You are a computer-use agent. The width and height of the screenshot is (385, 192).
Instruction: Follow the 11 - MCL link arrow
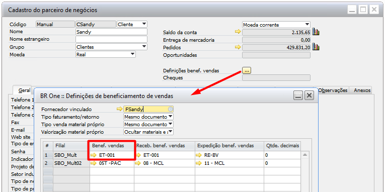[199, 163]
